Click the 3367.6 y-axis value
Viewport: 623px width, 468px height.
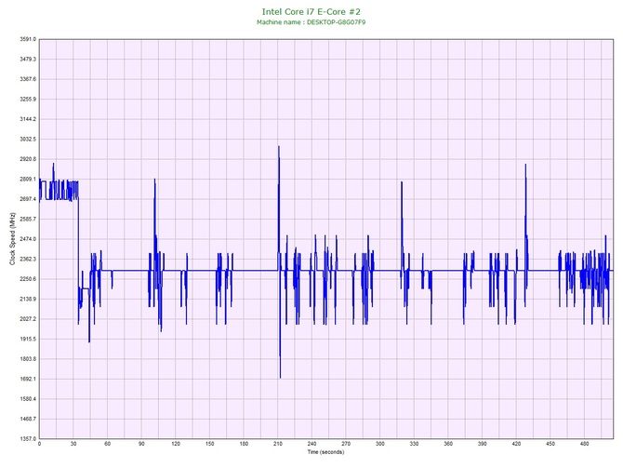[28, 79]
